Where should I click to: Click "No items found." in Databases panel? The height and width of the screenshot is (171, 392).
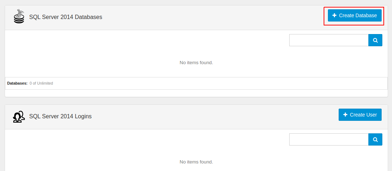(x=196, y=63)
